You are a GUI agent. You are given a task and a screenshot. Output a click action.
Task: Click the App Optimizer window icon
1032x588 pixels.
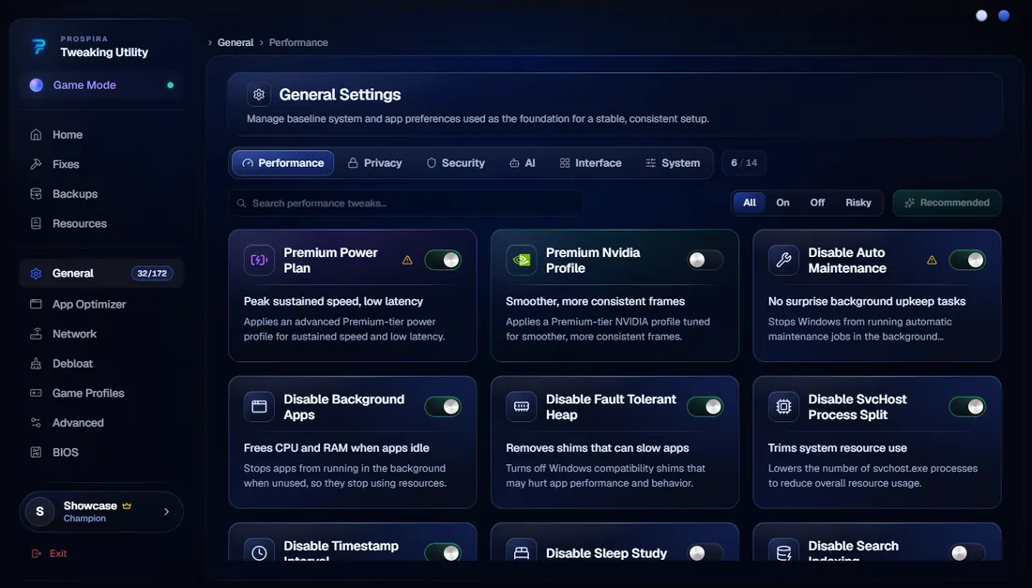pyautogui.click(x=37, y=304)
